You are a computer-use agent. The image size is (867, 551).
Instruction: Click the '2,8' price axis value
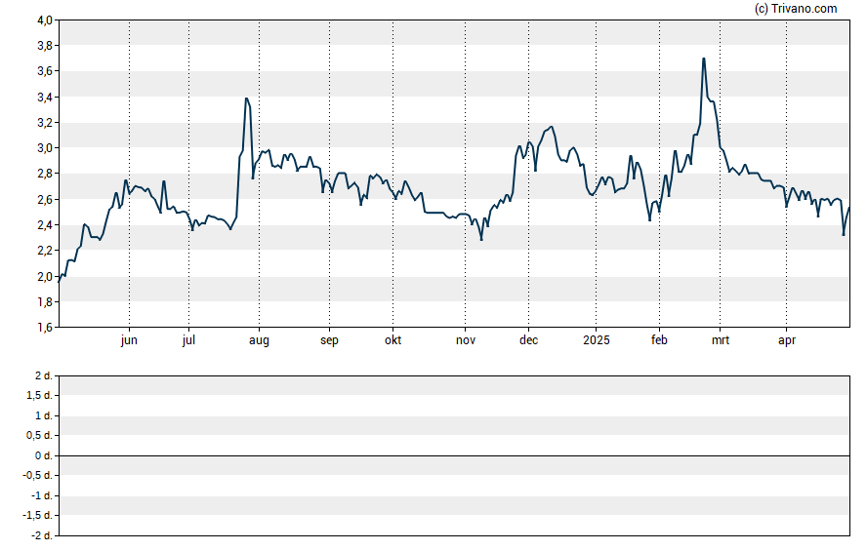pos(45,174)
